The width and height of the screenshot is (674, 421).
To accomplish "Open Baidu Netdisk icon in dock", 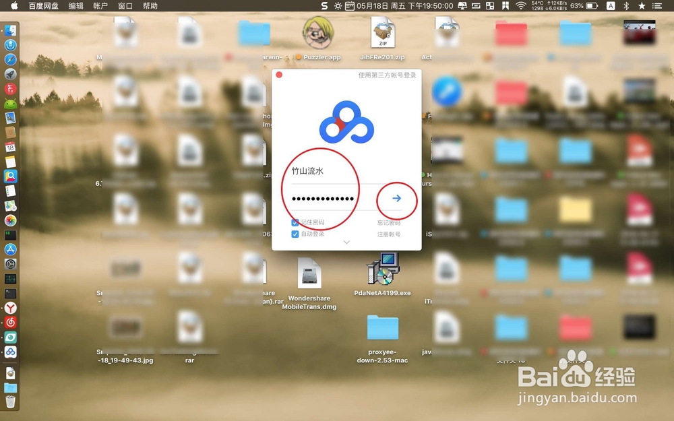I will (10, 352).
